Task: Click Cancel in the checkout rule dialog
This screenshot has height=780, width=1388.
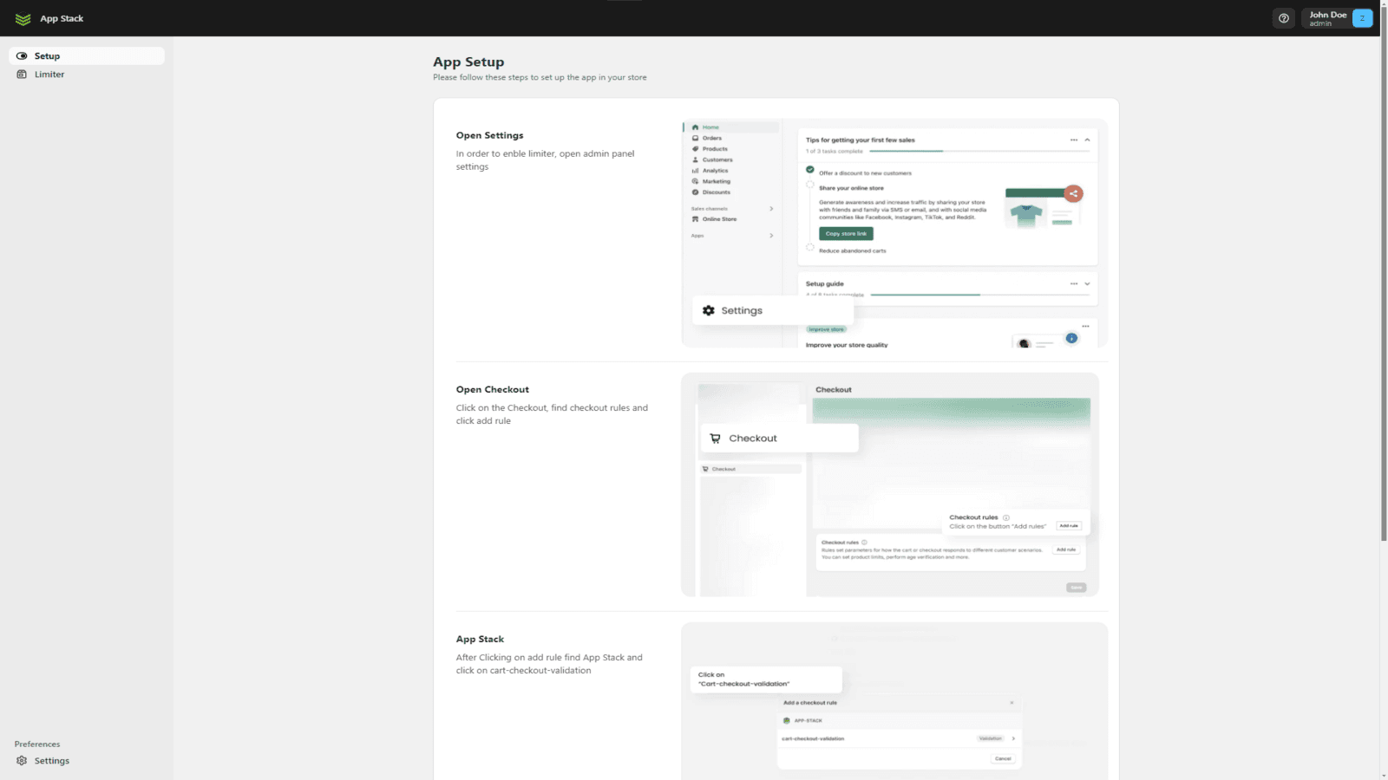Action: [x=1003, y=758]
